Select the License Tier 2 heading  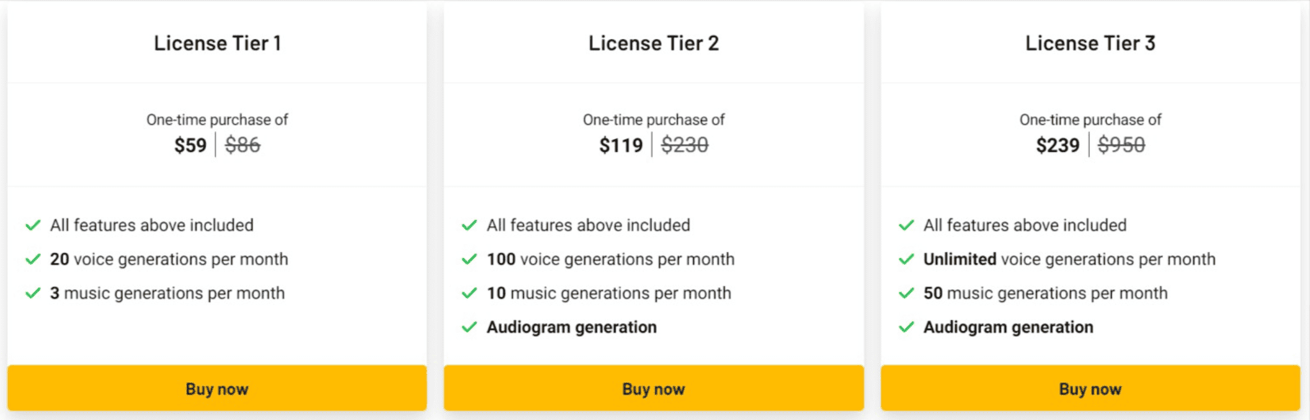click(654, 43)
